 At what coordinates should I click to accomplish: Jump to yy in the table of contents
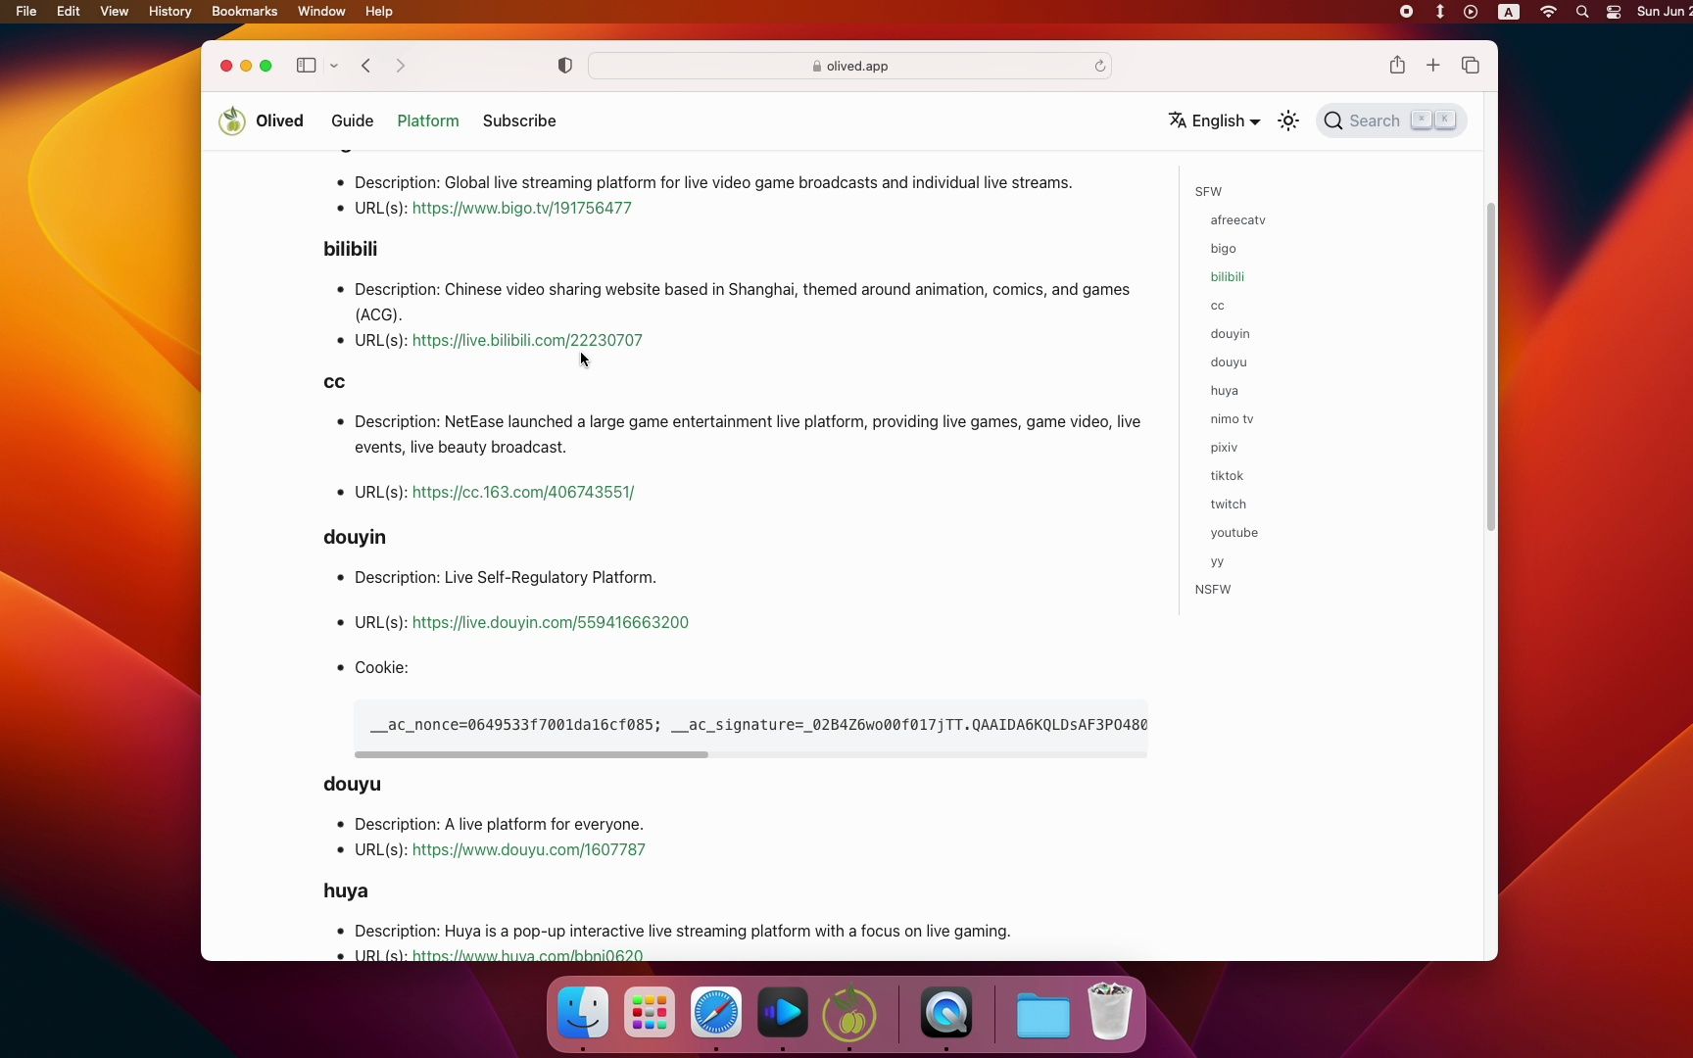coord(1217,561)
